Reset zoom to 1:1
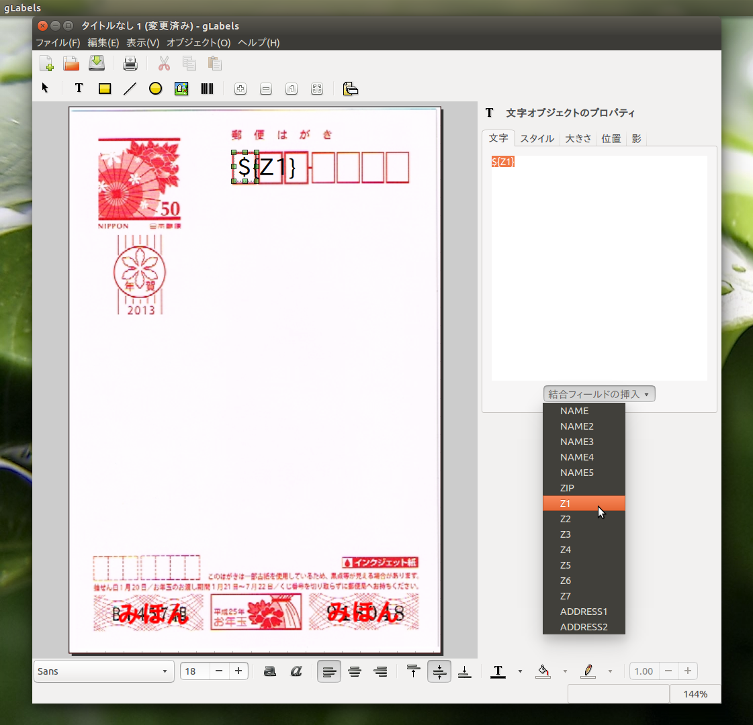The height and width of the screenshot is (725, 753). click(x=292, y=89)
